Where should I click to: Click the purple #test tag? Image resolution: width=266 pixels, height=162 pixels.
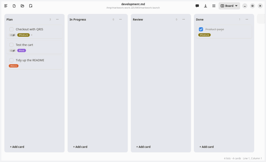pos(22,51)
